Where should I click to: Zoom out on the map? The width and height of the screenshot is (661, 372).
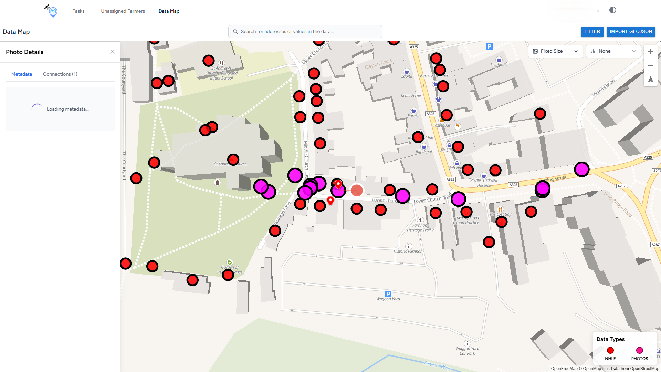650,65
